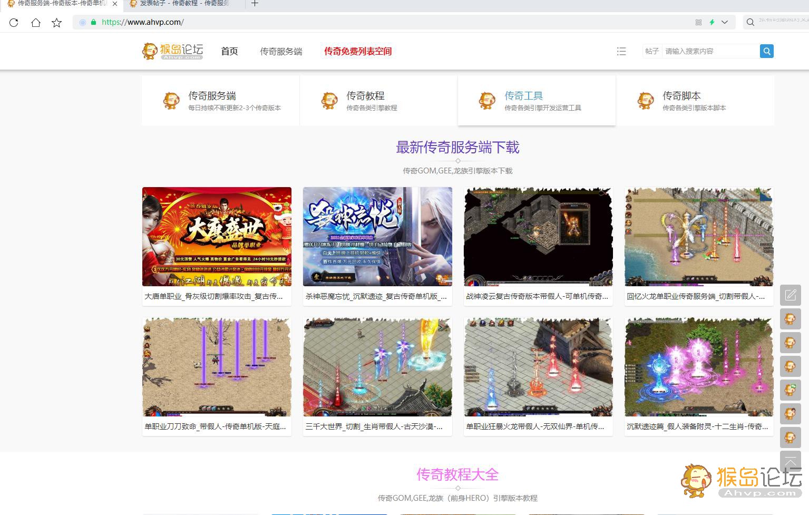
Task: Click the browser reload icon
Action: (x=14, y=22)
